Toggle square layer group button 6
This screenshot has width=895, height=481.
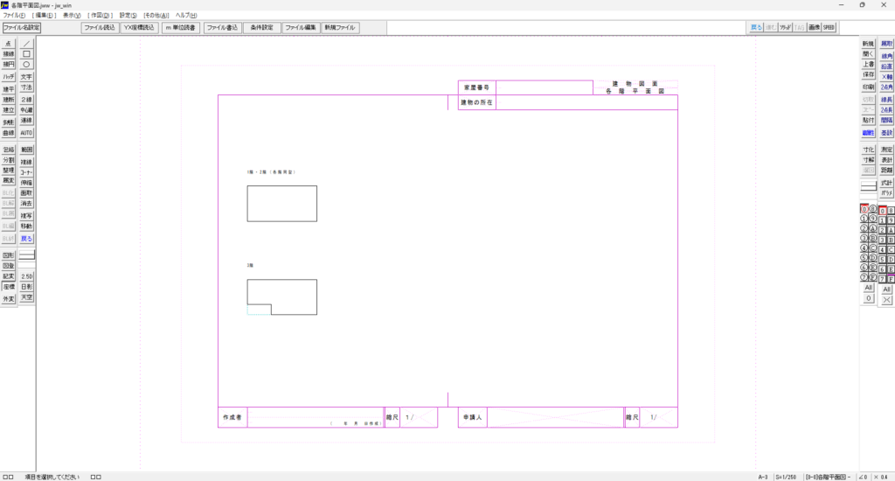point(883,269)
